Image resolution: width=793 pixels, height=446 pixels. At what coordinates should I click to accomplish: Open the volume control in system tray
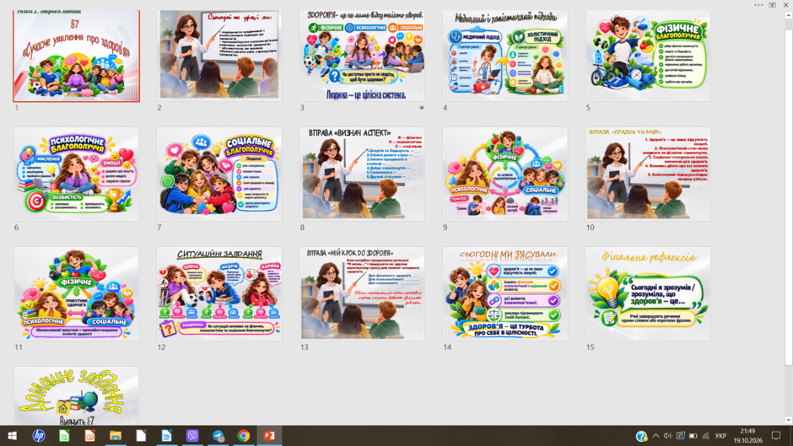pos(667,436)
